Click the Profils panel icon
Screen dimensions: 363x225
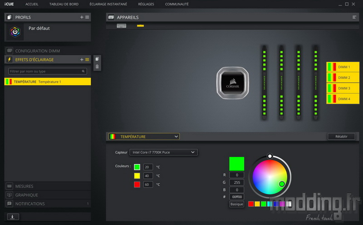(9, 17)
